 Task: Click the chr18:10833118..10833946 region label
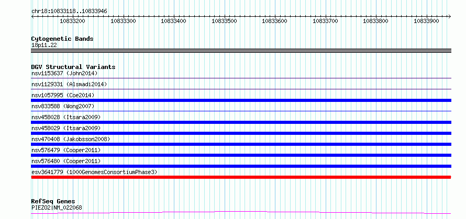tap(69, 11)
